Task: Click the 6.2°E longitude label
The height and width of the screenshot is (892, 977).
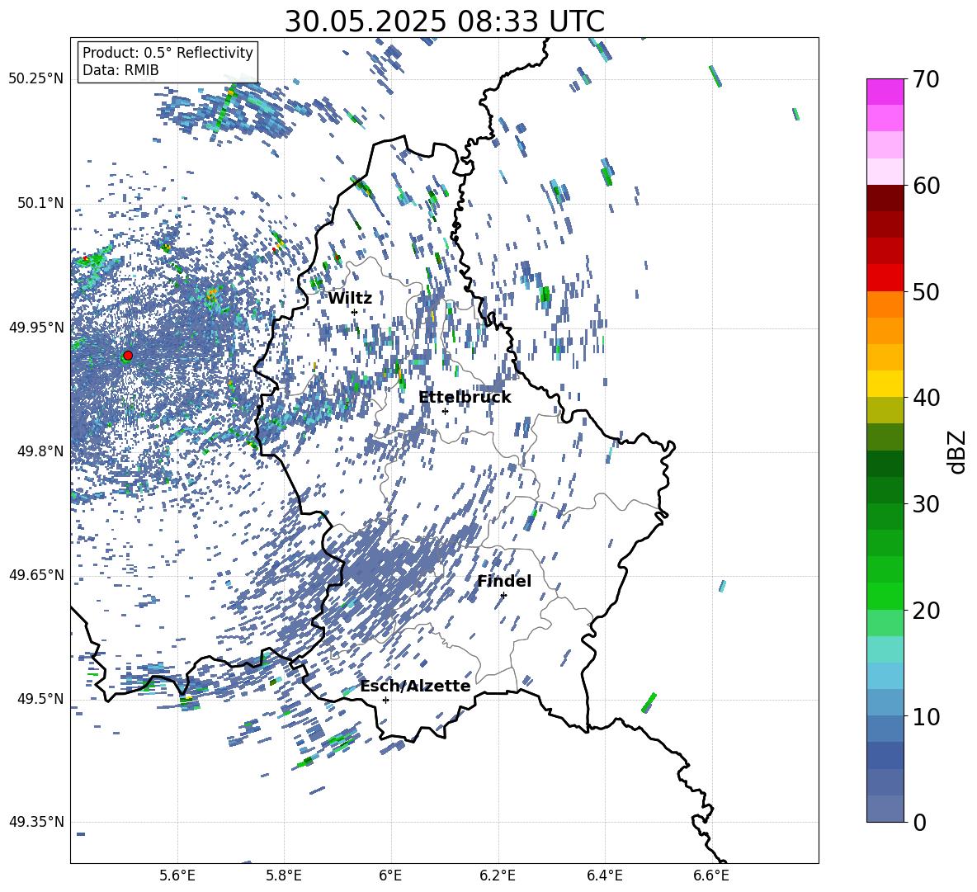Action: (x=498, y=875)
